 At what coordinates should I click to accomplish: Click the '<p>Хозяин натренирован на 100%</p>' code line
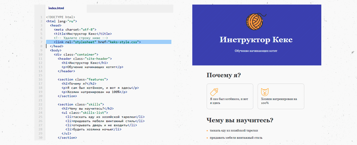coord(94,92)
